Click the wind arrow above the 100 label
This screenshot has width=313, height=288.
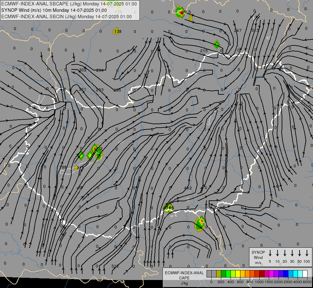pyautogui.click(x=307, y=253)
